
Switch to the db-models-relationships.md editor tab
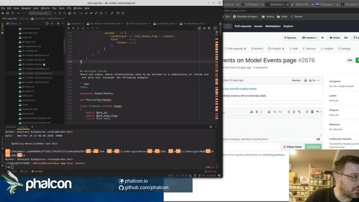tap(105, 24)
